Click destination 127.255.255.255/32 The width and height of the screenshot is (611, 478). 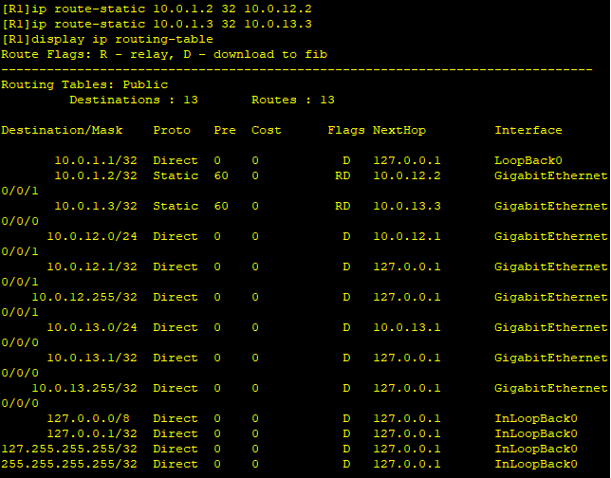click(x=69, y=450)
